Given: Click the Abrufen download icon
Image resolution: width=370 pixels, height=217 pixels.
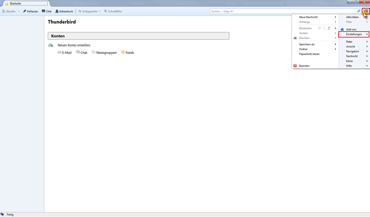Looking at the screenshot, I should [3, 11].
